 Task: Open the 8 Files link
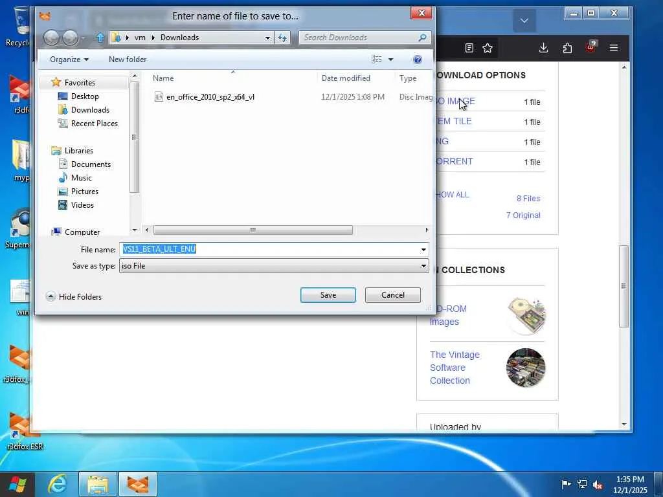click(x=528, y=198)
